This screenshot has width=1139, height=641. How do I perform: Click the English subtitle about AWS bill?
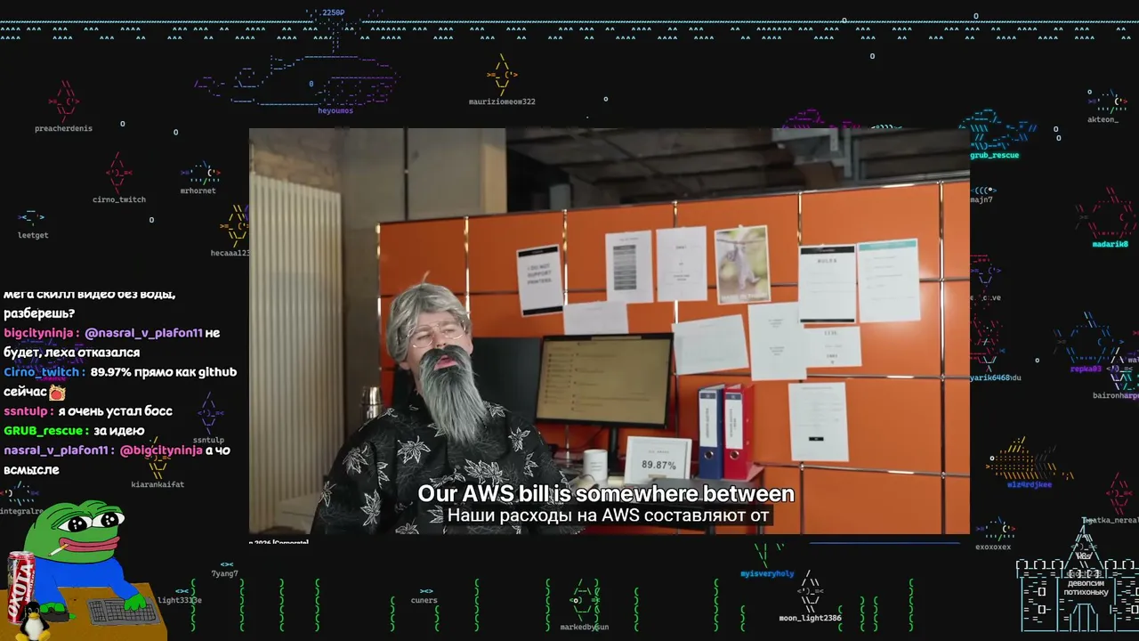pos(606,493)
